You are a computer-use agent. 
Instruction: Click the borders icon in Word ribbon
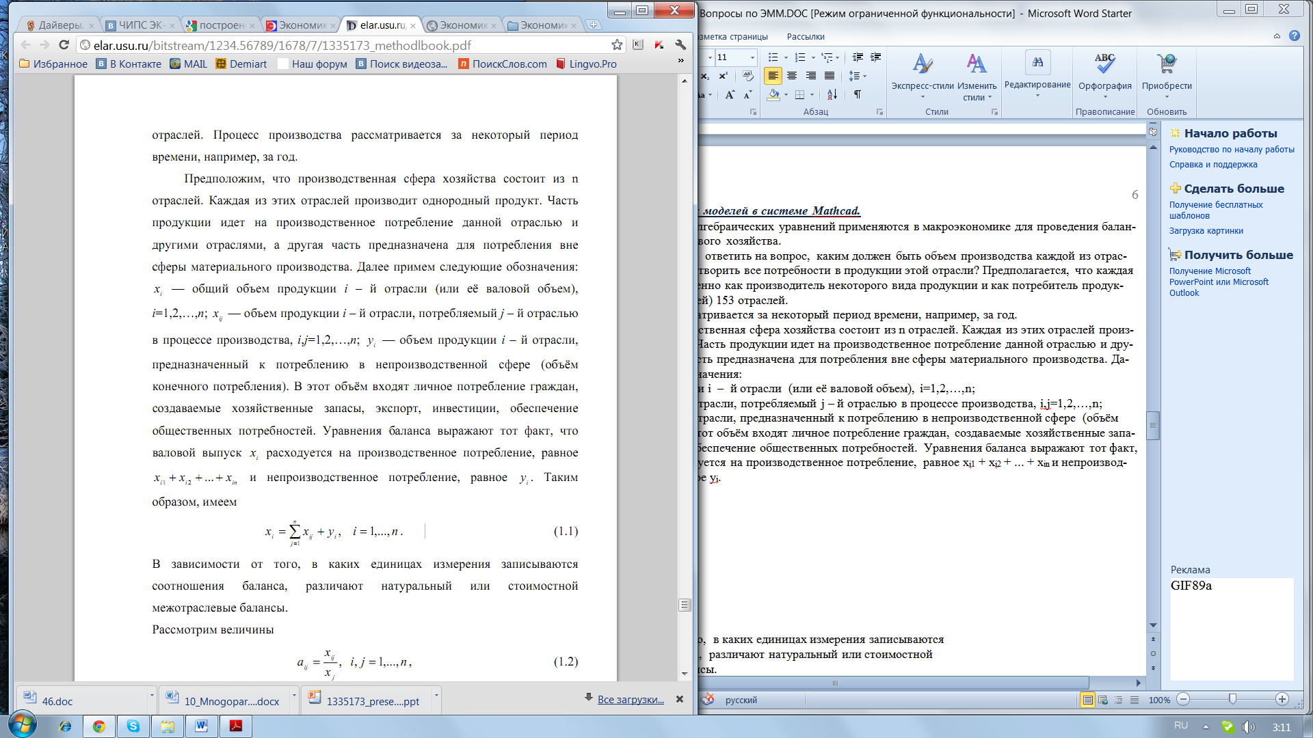(x=799, y=94)
